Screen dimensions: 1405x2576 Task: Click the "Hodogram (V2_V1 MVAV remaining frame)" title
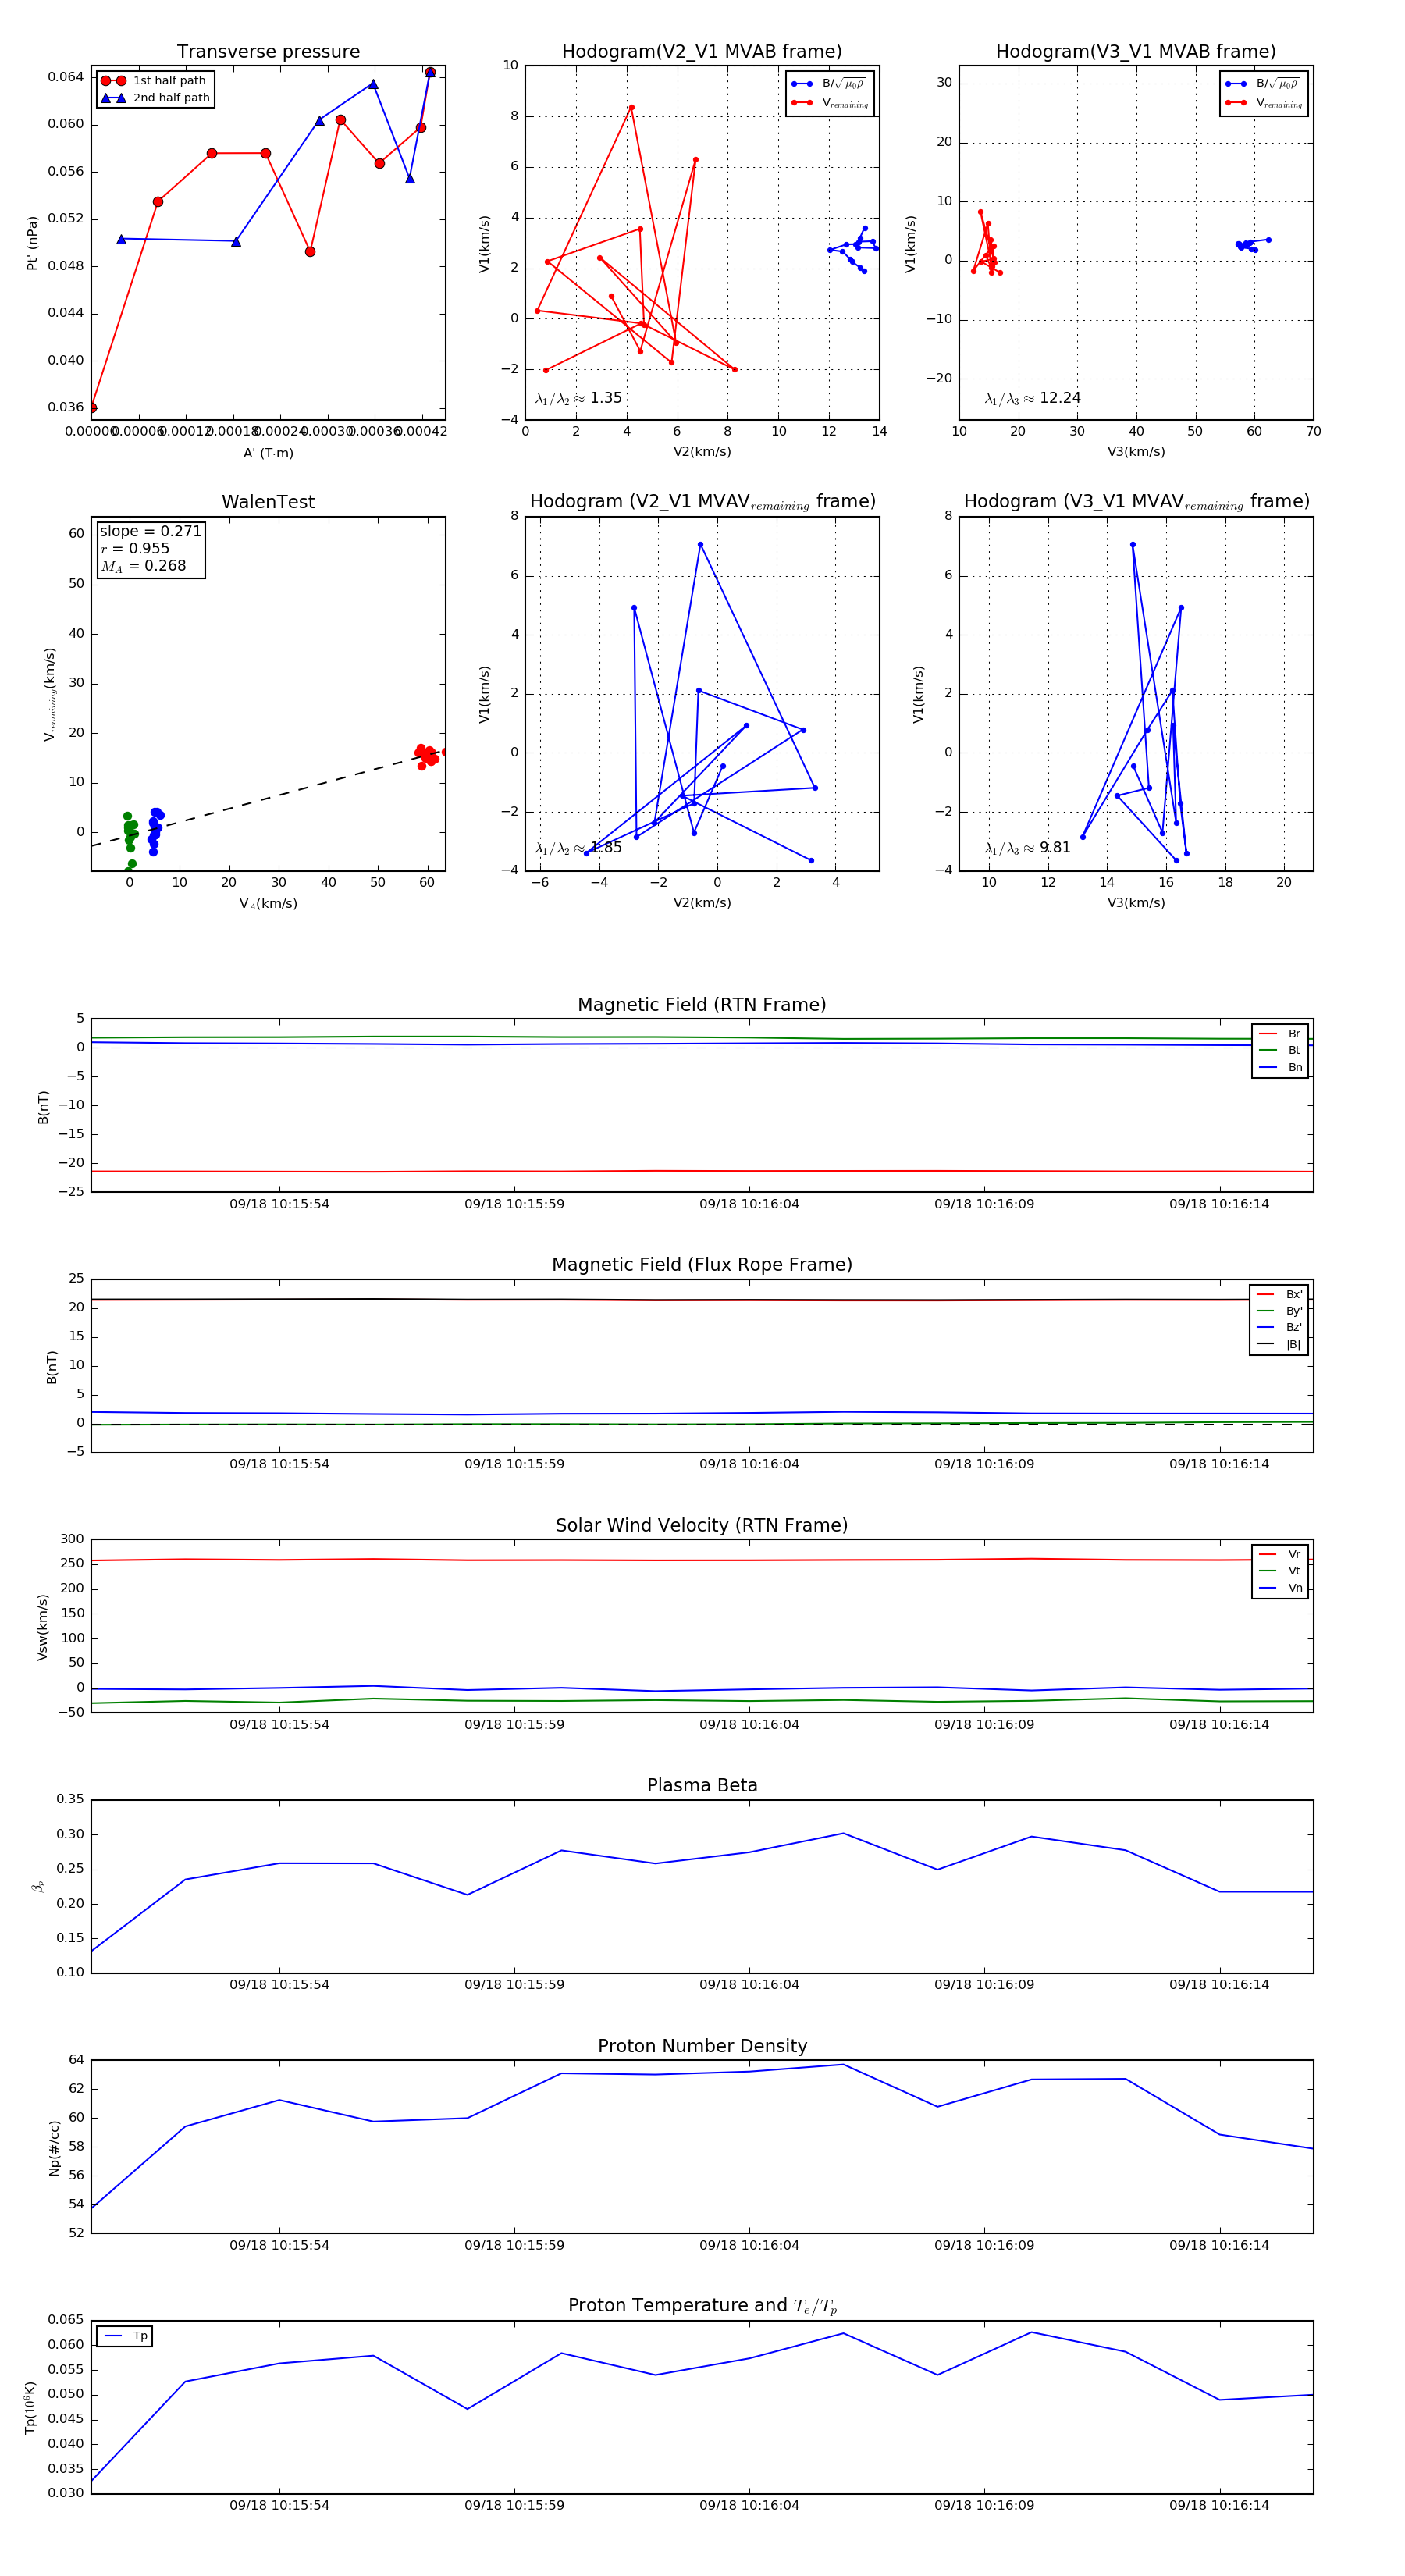pyautogui.click(x=702, y=502)
